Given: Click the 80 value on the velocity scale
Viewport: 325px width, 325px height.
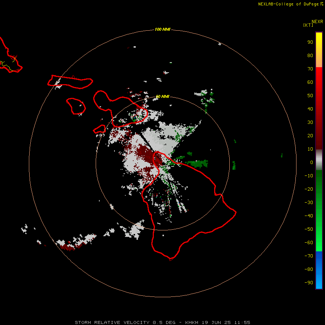Looking at the screenshot, I should pyautogui.click(x=310, y=55).
